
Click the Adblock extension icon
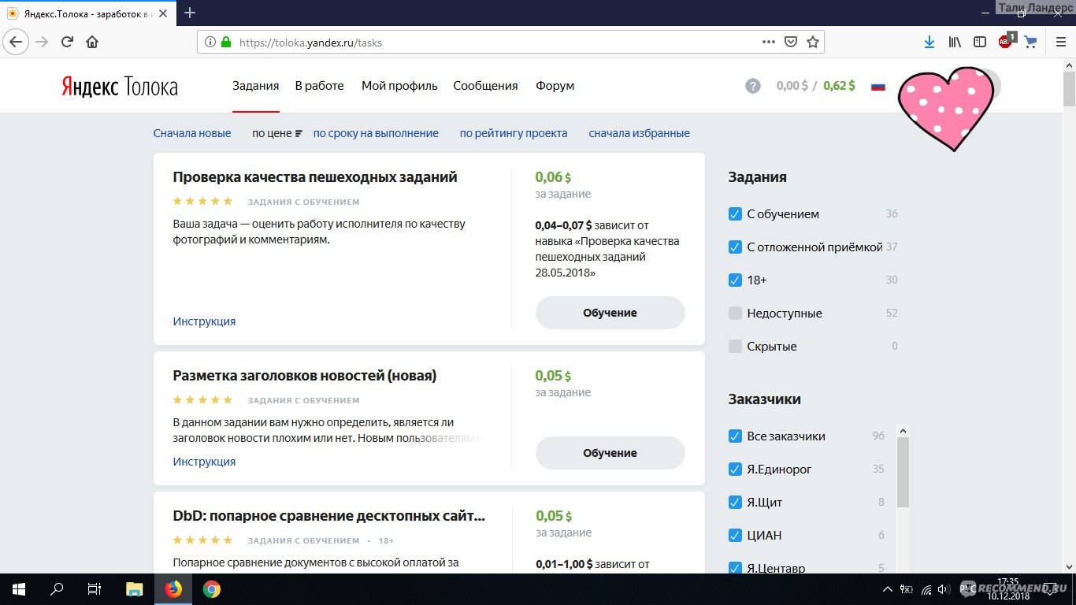pos(1006,41)
